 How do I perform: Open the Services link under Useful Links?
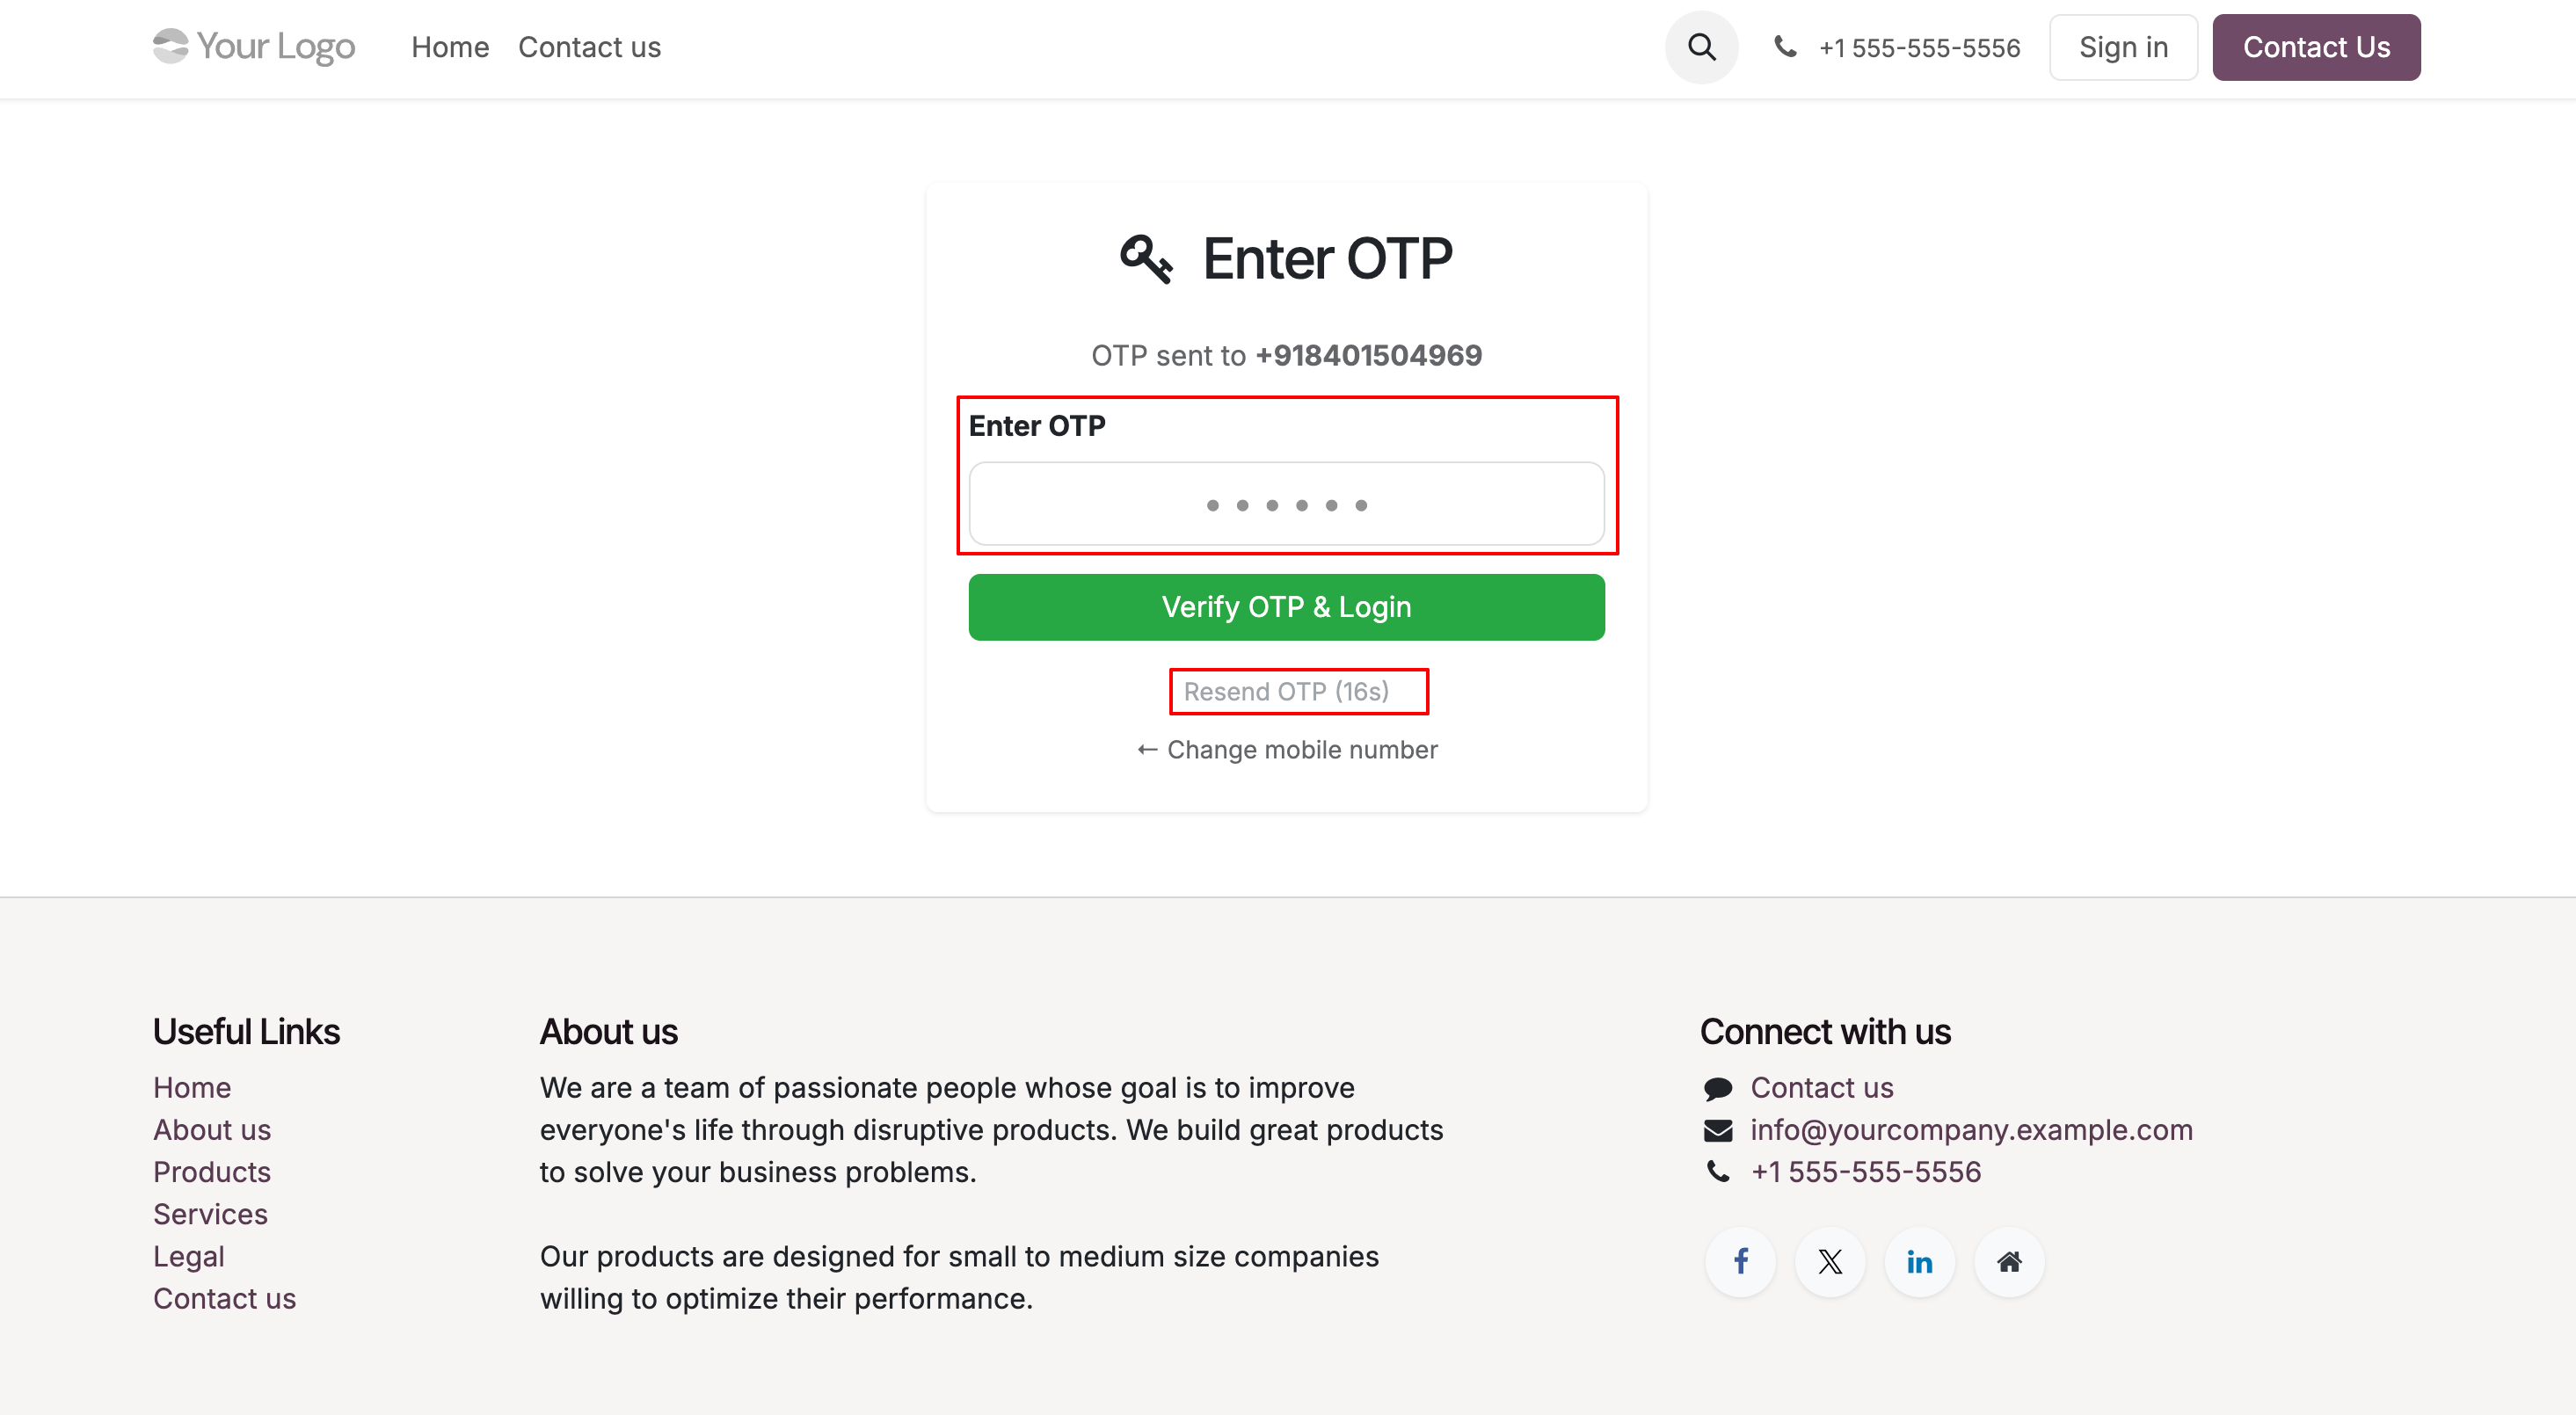coord(210,1214)
